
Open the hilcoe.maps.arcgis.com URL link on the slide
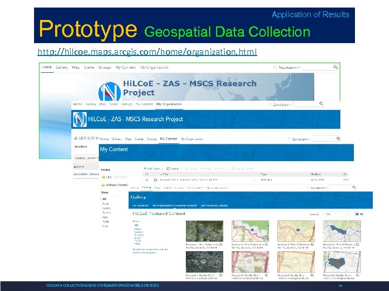pos(147,52)
